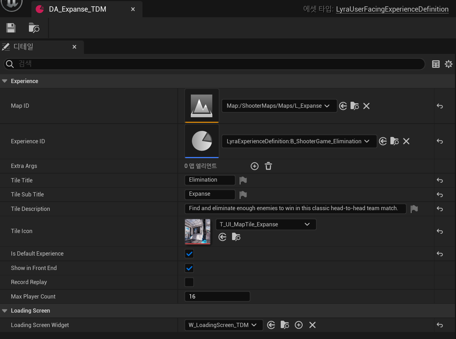Browse to asset in Content Browser toolbar icon
This screenshot has width=456, height=339.
(x=34, y=28)
